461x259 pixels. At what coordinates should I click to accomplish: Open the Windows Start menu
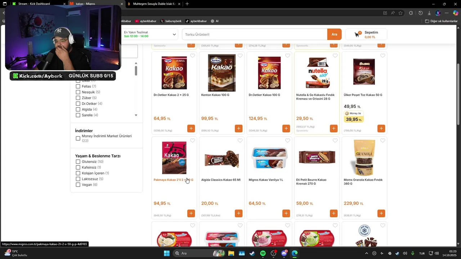[167, 253]
